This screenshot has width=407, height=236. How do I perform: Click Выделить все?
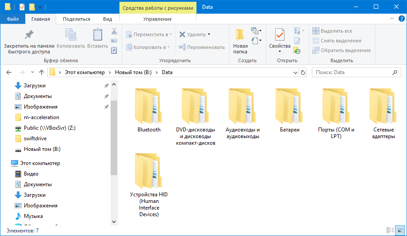[x=332, y=31]
